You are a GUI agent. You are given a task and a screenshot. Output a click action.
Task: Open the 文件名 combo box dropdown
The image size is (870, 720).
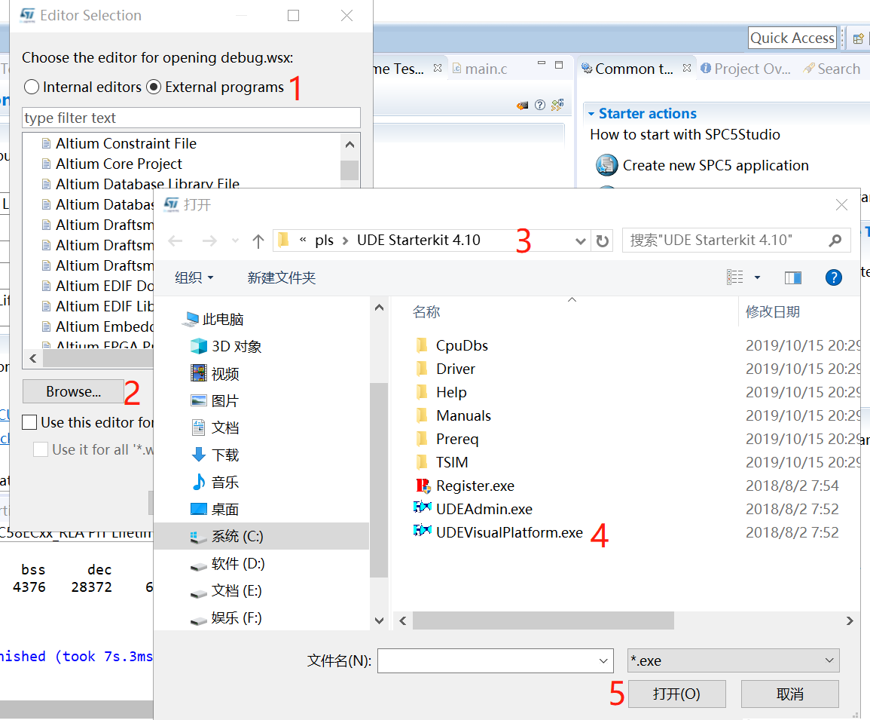603,661
